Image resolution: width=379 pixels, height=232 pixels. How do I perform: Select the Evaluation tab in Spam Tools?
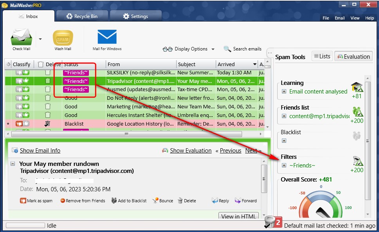coord(354,56)
